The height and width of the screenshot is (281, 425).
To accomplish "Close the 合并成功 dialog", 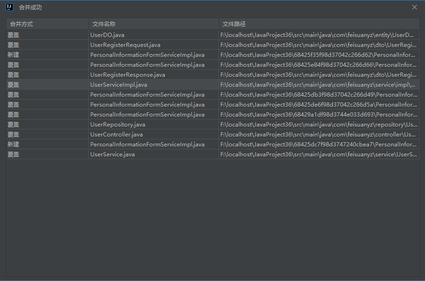I will tap(415, 7).
